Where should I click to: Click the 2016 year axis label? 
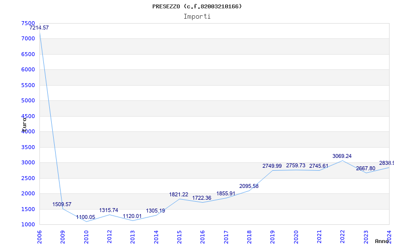pos(203,237)
